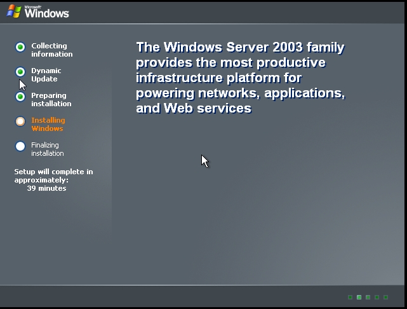This screenshot has width=407, height=309.
Task: Click the 'Dynamic Update' step label
Action: tap(46, 74)
